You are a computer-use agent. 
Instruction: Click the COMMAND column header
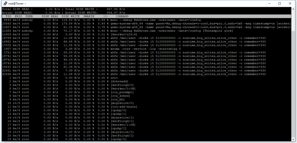[x=122, y=16]
